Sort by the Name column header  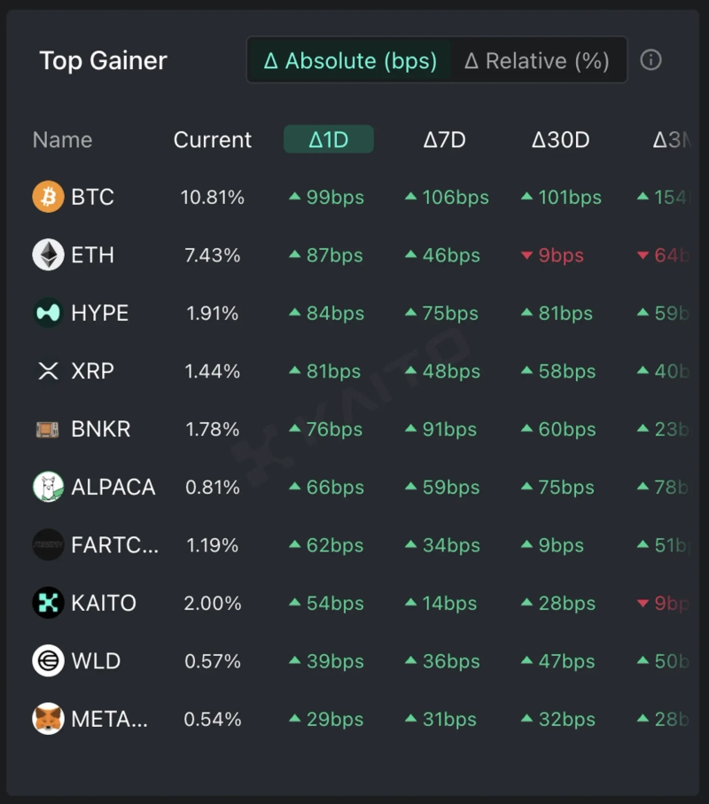click(62, 140)
